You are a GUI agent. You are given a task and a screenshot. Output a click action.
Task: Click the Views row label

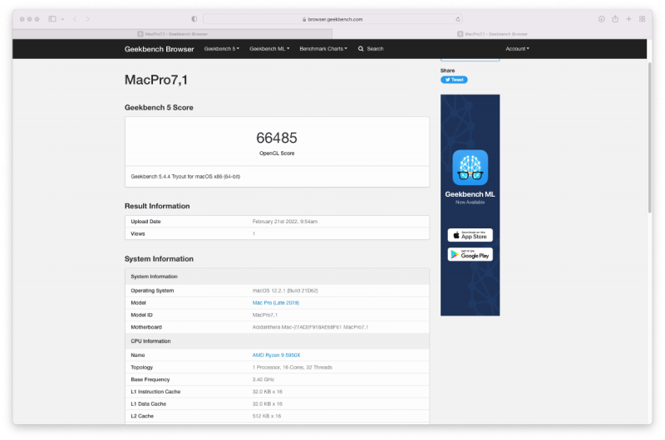pyautogui.click(x=138, y=234)
